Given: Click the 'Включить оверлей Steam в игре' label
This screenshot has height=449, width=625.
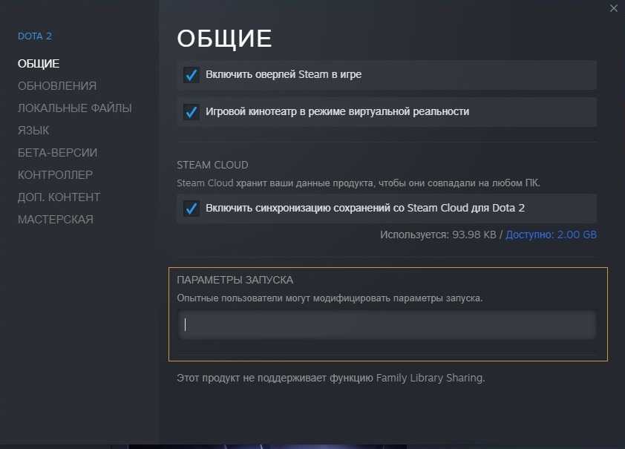Looking at the screenshot, I should coord(284,75).
